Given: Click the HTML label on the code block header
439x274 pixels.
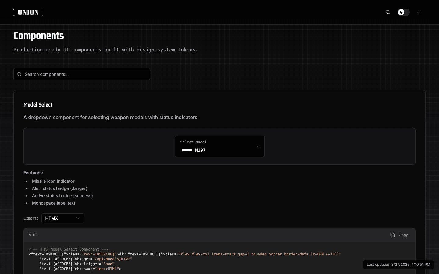Looking at the screenshot, I should [x=33, y=235].
